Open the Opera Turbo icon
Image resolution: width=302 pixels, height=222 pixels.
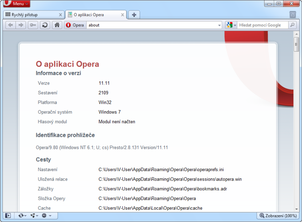pyautogui.click(x=44, y=216)
